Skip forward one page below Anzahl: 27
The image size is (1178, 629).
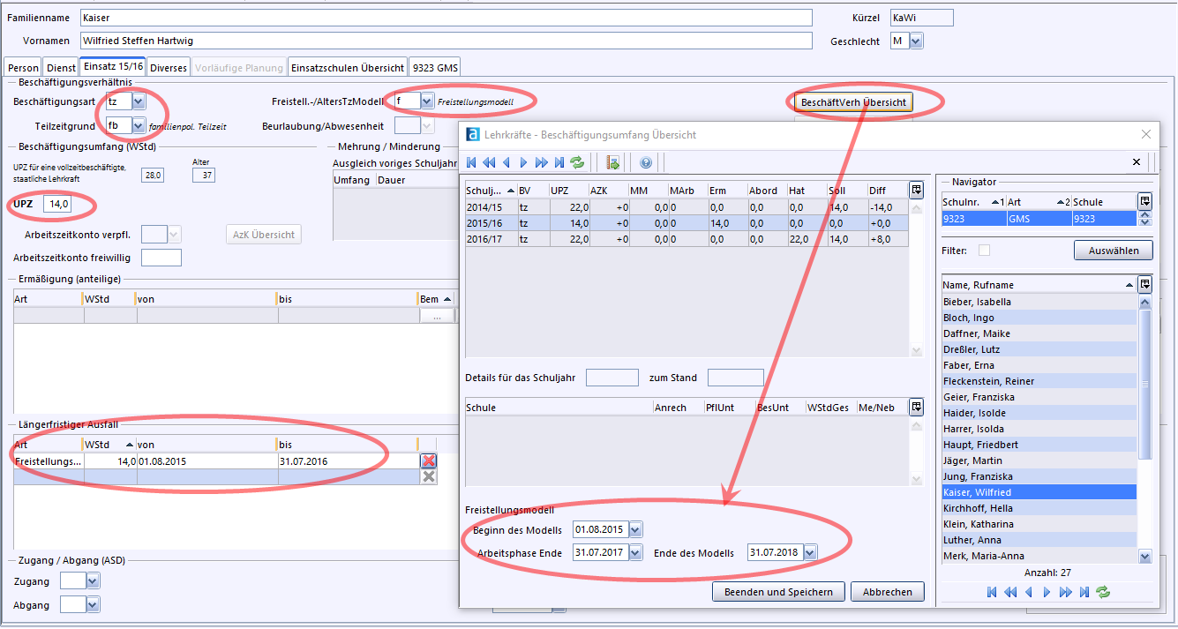1065,592
